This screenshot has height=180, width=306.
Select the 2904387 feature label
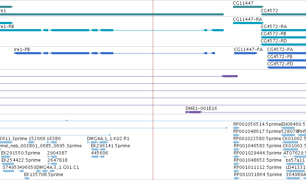click(57, 153)
